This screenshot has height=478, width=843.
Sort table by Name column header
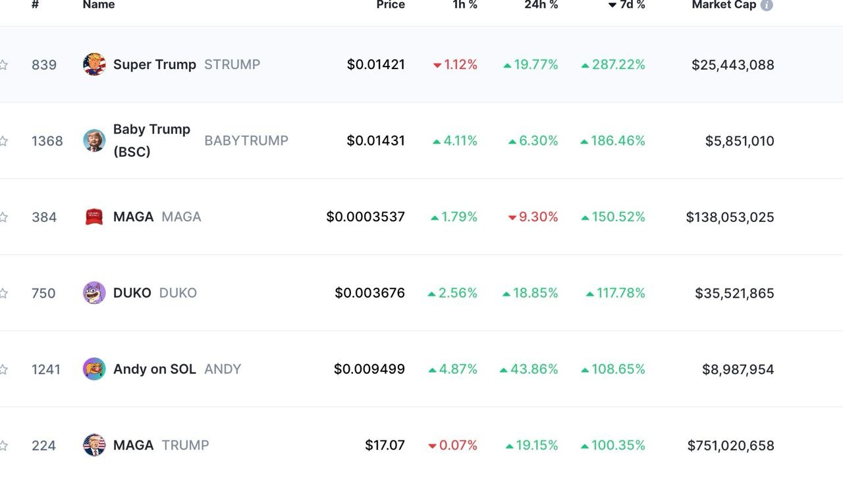click(x=99, y=5)
